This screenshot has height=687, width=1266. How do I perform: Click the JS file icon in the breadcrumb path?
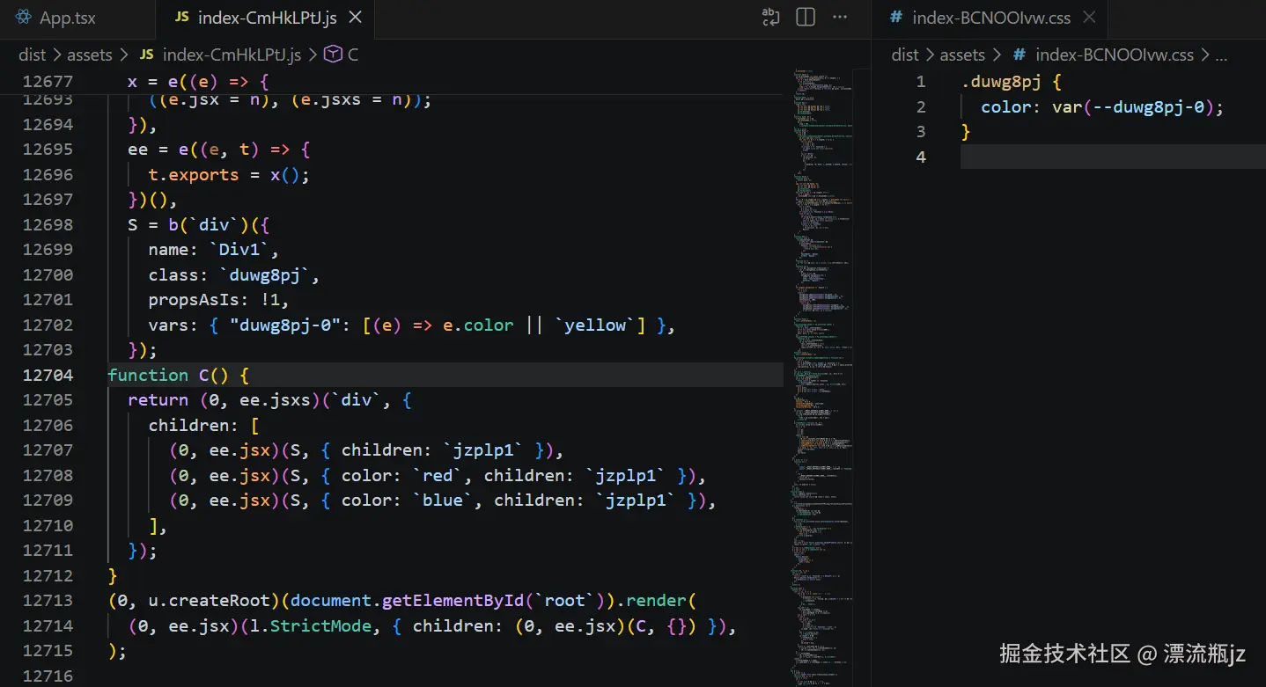(146, 54)
